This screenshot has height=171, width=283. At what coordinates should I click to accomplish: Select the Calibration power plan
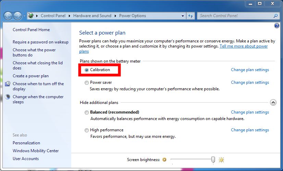87,70
